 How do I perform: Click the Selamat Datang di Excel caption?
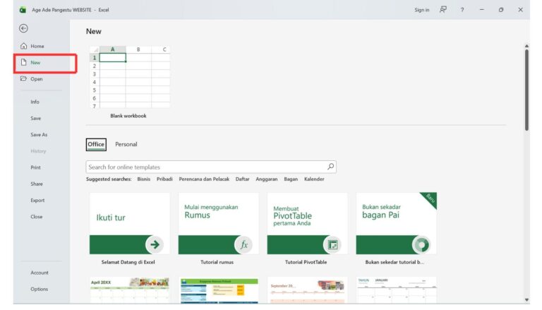pos(128,262)
